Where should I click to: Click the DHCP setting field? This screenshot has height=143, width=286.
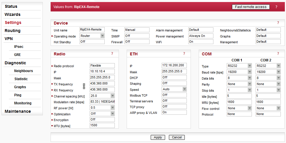[x=174, y=78]
